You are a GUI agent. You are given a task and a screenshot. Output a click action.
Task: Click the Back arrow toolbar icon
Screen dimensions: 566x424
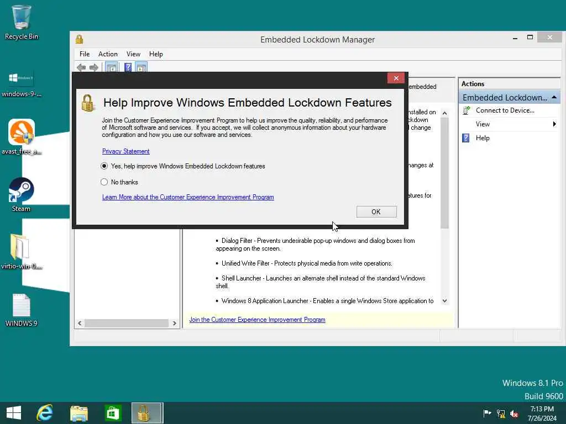(x=81, y=67)
